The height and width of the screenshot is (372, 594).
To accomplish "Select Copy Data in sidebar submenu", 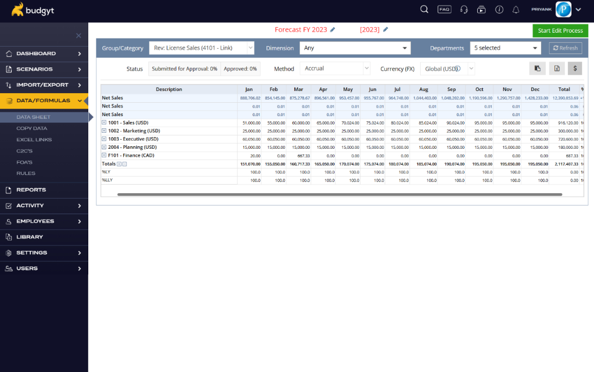I will tap(32, 128).
